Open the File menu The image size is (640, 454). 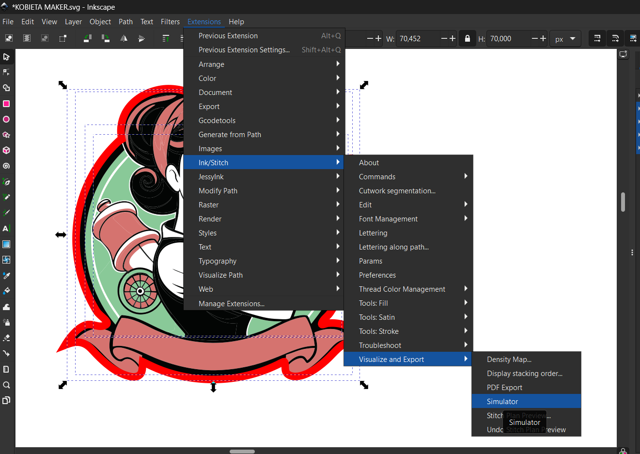click(x=8, y=22)
